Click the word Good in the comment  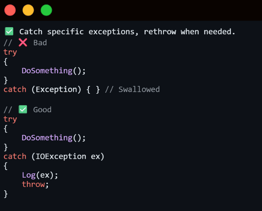[42, 109]
